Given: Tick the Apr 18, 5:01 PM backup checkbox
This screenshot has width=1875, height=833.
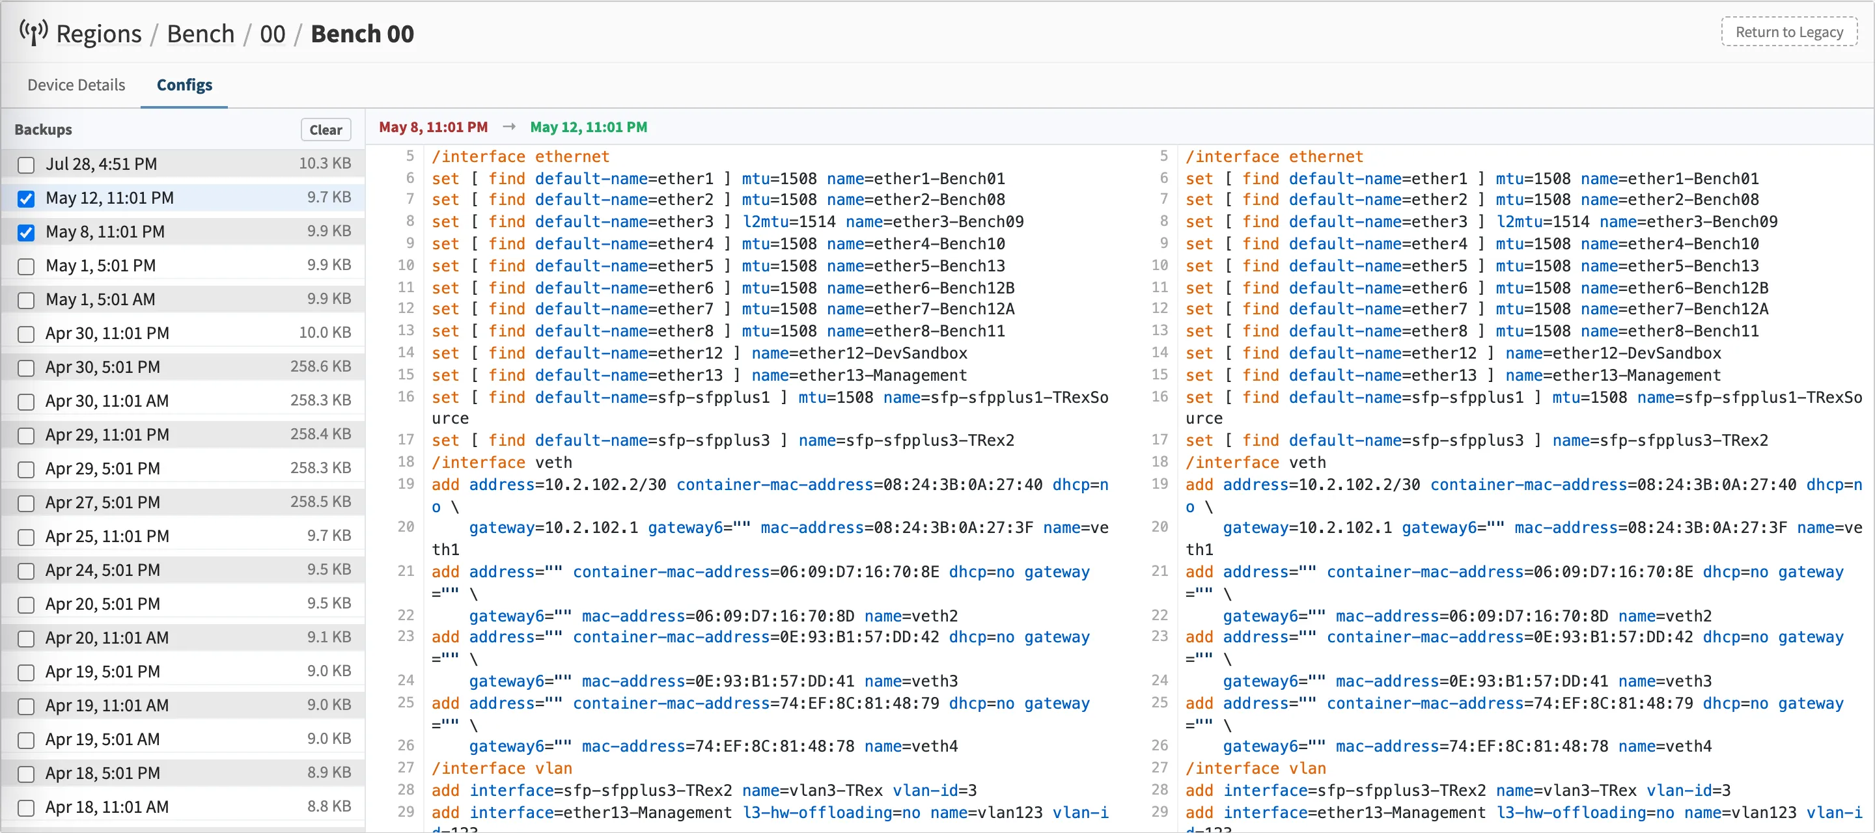Looking at the screenshot, I should tap(26, 773).
